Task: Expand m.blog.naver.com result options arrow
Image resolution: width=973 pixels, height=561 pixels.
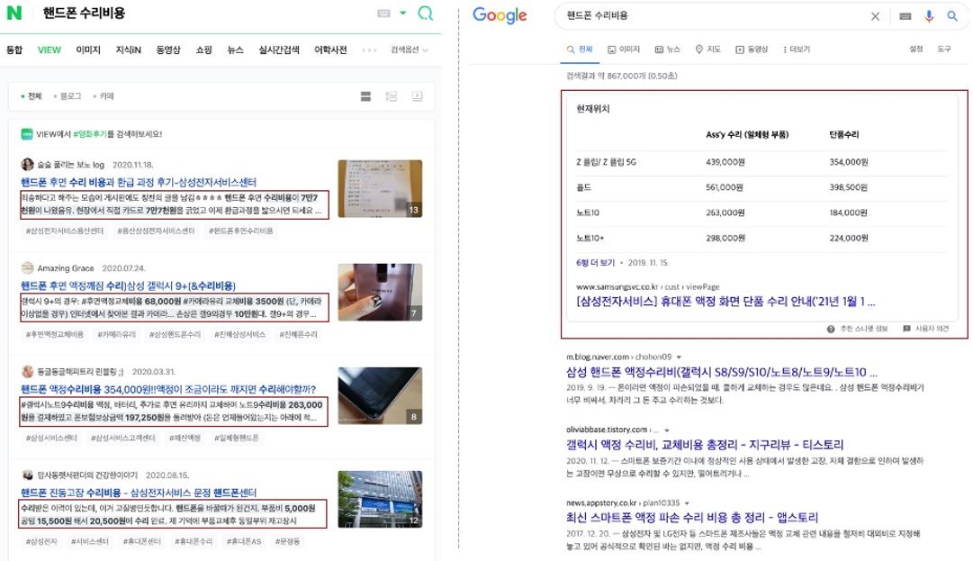Action: click(679, 357)
